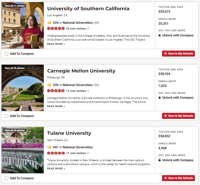Click info icon beside USC's 29 user reviews
Viewport: 200px width, 185px height.
click(88, 29)
